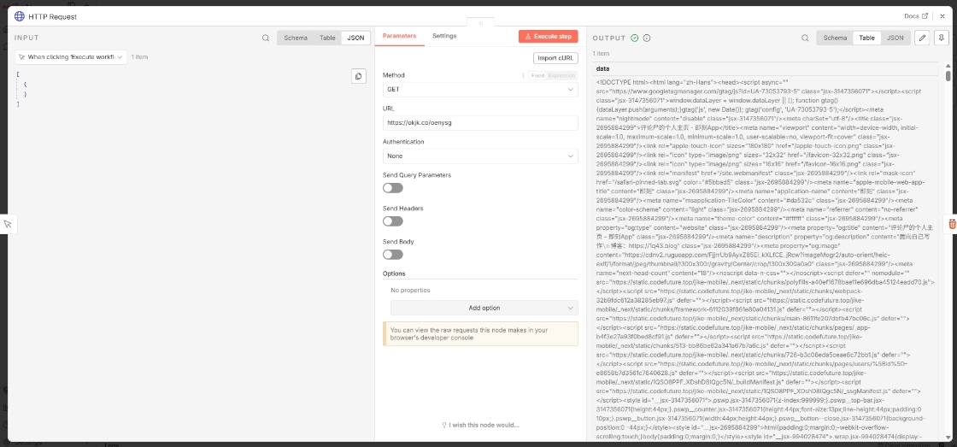
Task: Pin the output data with pin icon
Action: 941,38
